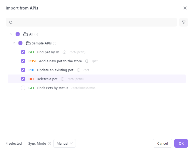
Task: Click the DEL method tag
Action: 31,79
